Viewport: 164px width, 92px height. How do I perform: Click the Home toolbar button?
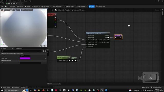point(27,6)
